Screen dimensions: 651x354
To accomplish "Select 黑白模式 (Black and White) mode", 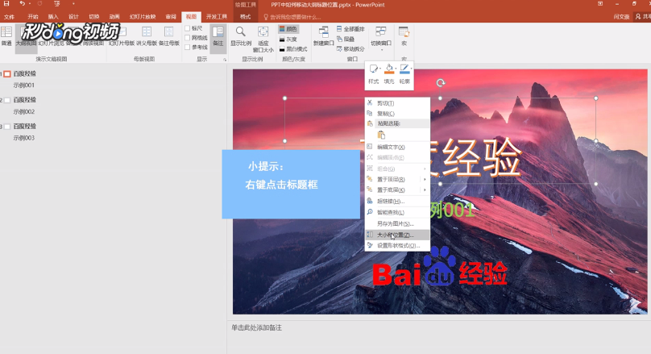I will click(x=293, y=49).
